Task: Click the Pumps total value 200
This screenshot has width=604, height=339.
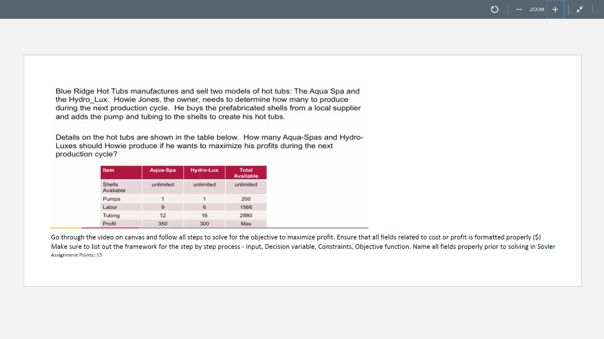Action: pyautogui.click(x=246, y=199)
